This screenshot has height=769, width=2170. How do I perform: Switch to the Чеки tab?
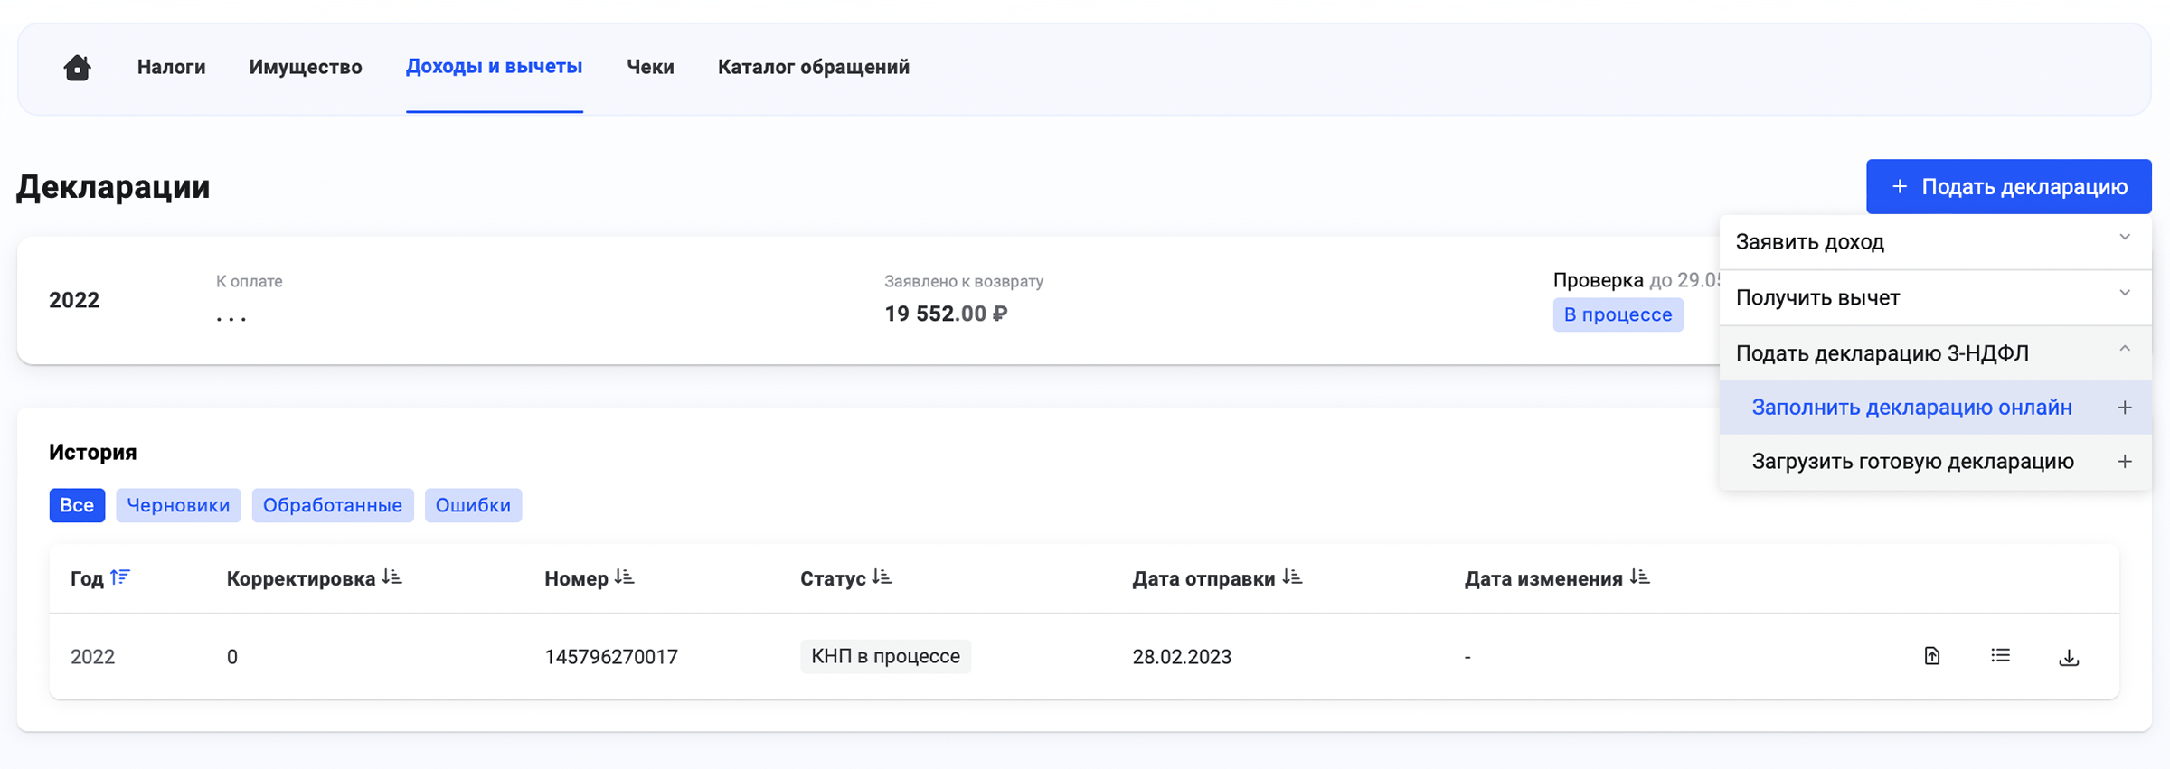click(x=651, y=67)
